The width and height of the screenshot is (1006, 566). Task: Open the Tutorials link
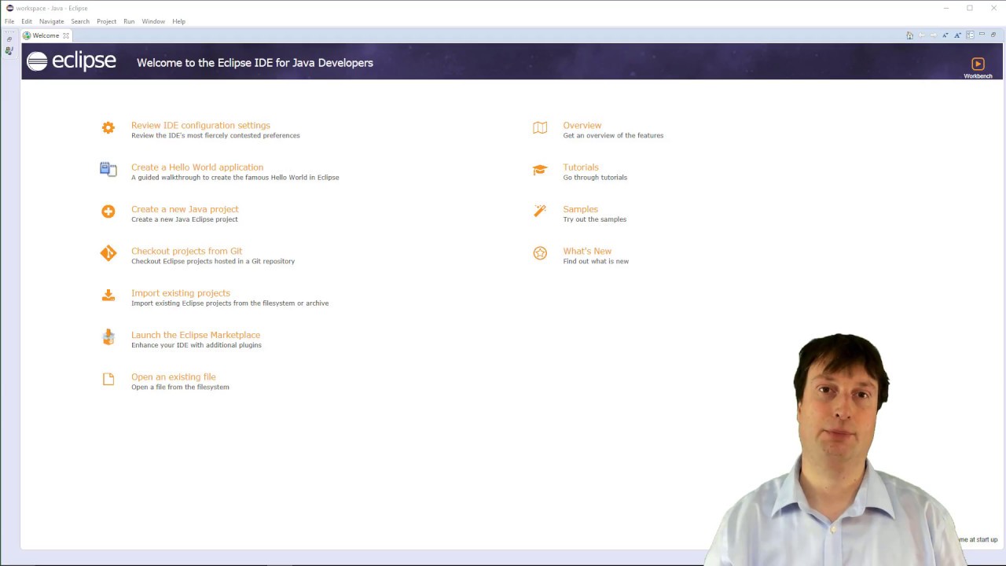tap(581, 167)
